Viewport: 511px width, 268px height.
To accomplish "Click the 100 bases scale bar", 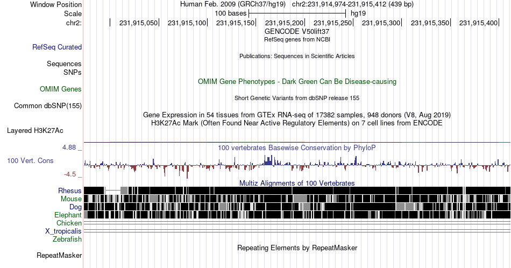I will coord(297,13).
